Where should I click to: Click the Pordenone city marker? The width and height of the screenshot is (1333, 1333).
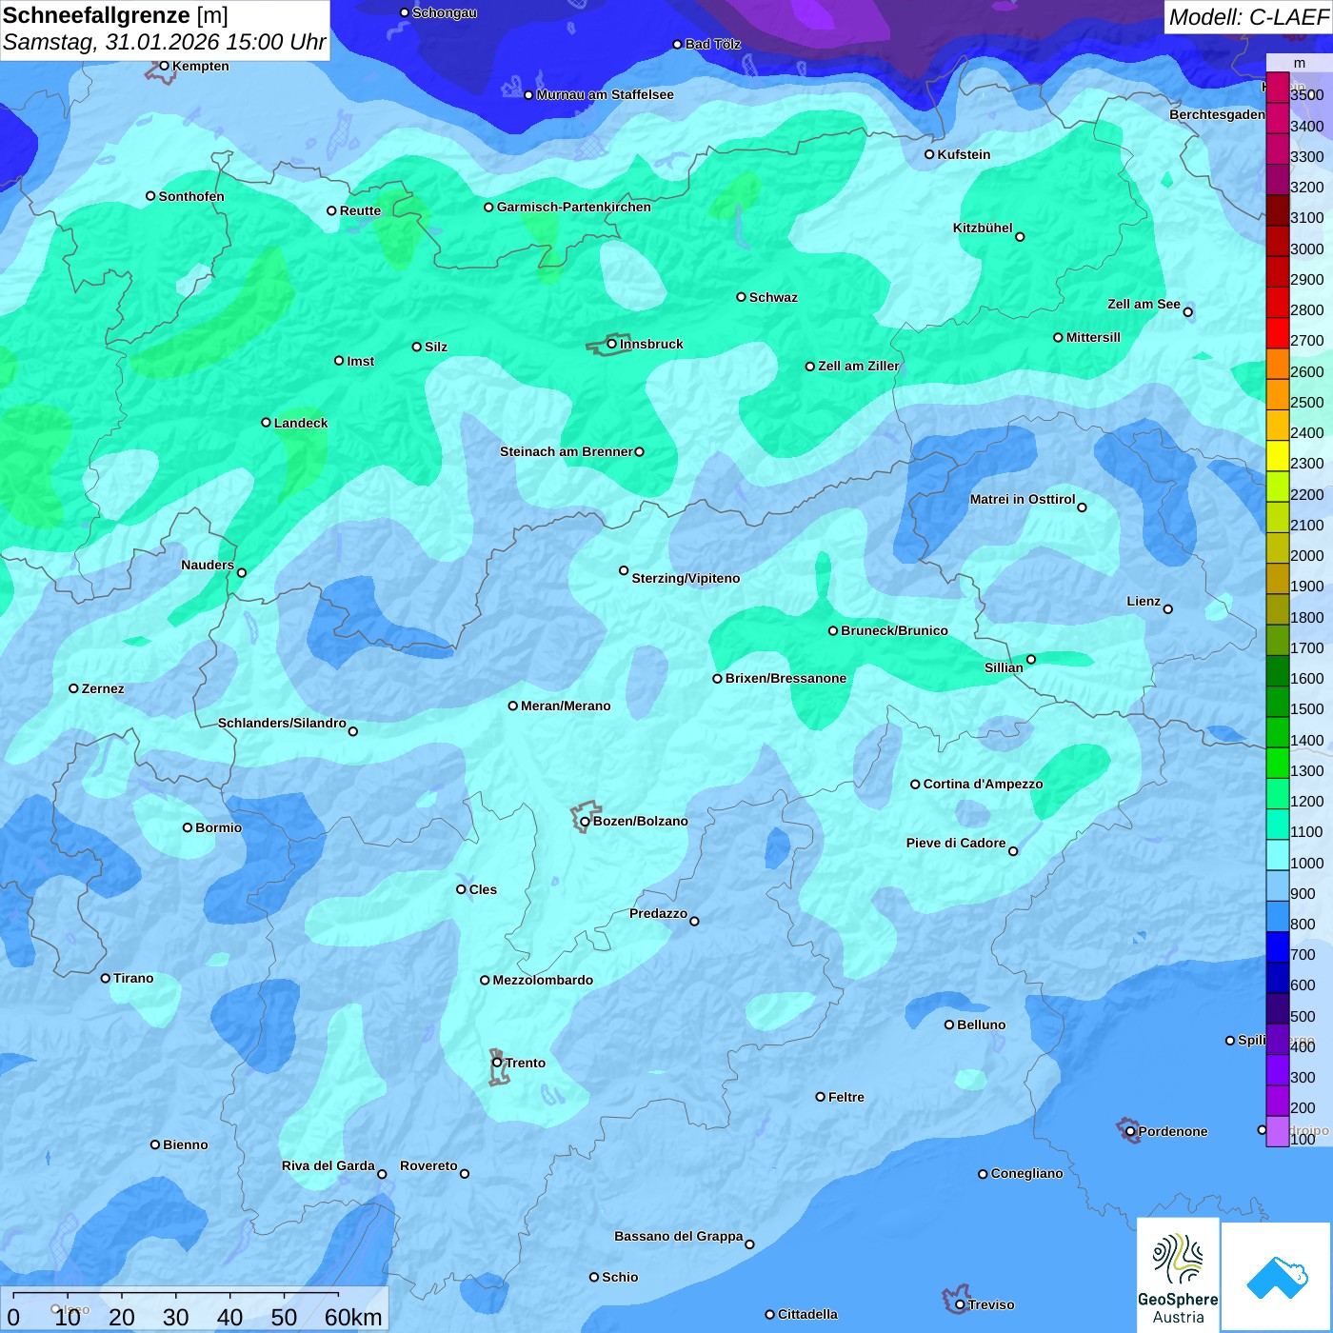[1130, 1131]
